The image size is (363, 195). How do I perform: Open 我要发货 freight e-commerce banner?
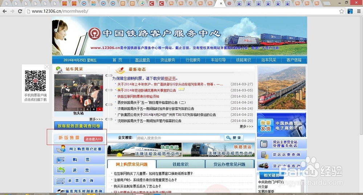(282, 125)
